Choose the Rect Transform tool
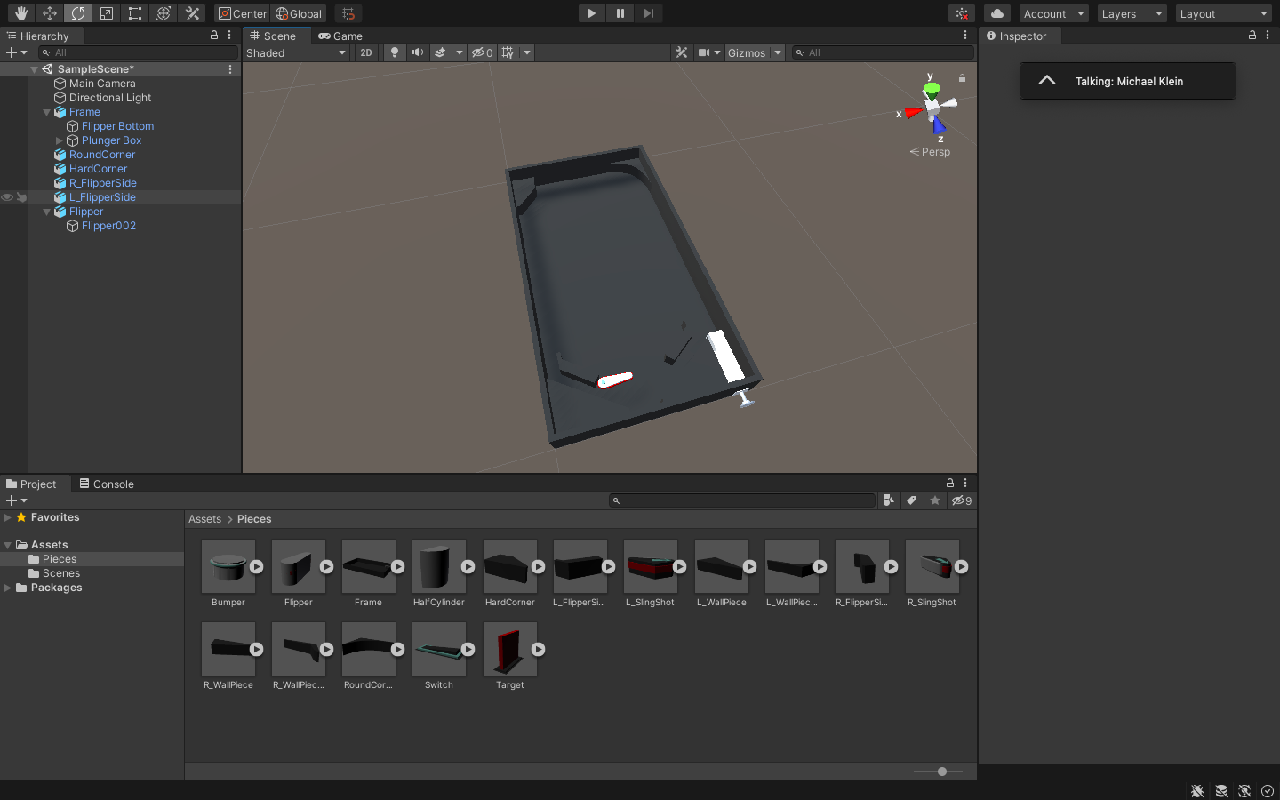This screenshot has height=800, width=1280. pos(135,13)
